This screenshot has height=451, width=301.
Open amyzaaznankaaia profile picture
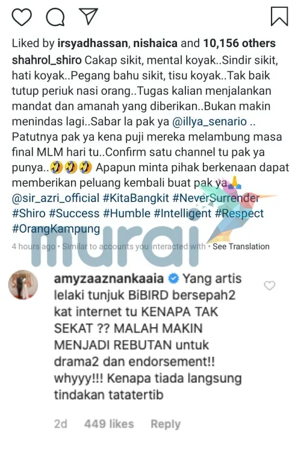click(23, 285)
